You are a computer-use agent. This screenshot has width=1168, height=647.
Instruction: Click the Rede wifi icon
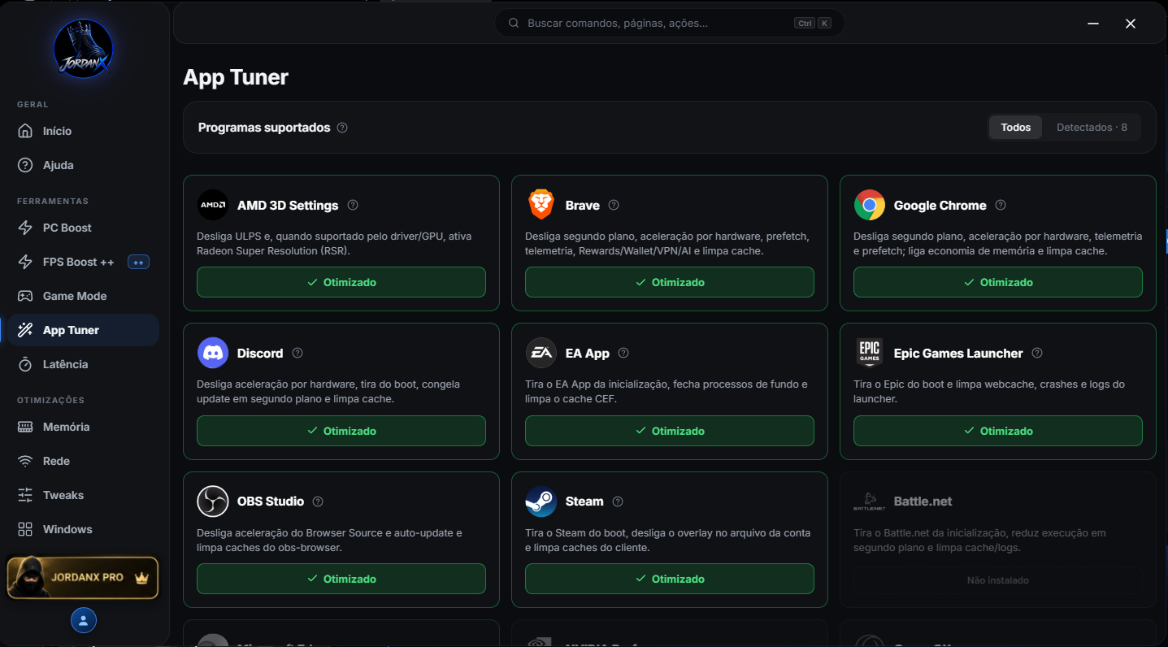26,461
